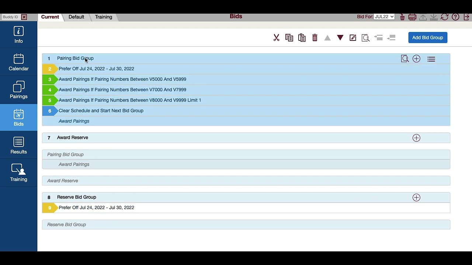472x265 pixels.
Task: Clear bids with top-bar trash icon
Action: coord(402,17)
